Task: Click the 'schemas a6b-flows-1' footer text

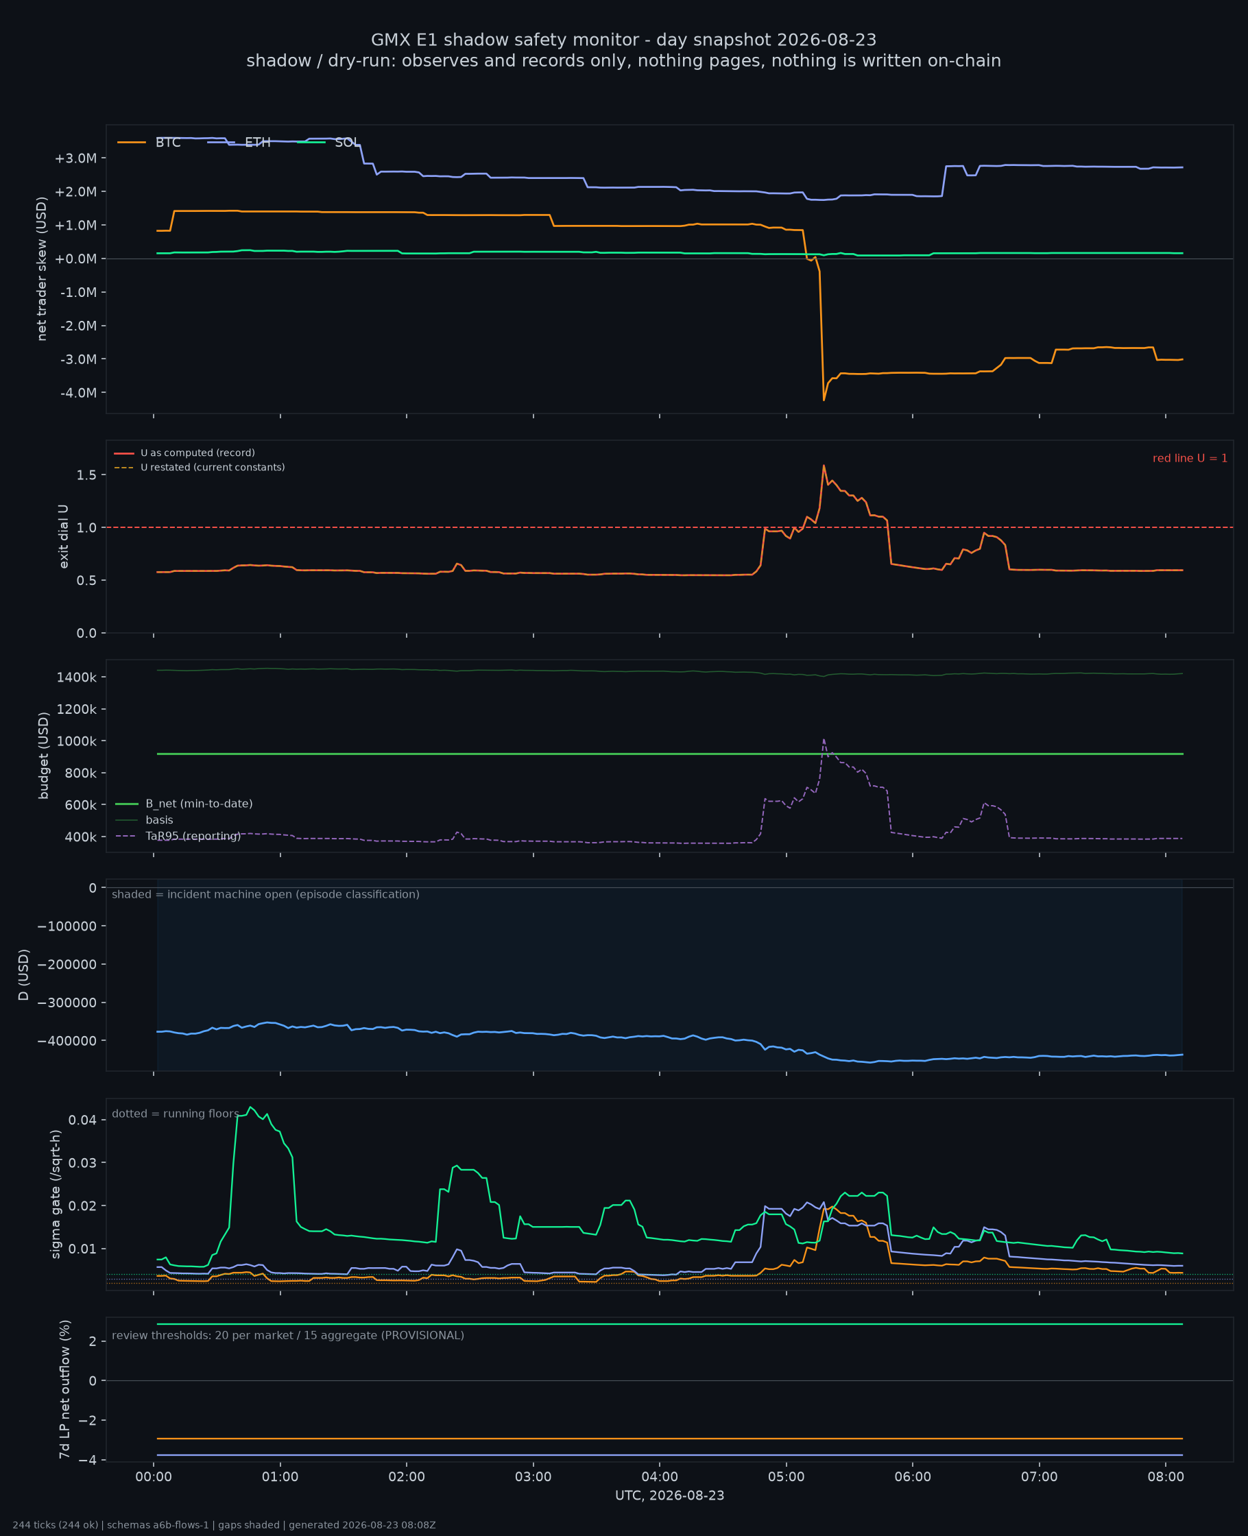Action: click(158, 1525)
